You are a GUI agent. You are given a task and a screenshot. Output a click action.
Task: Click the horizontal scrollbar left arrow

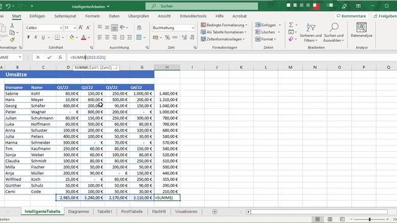248,212
